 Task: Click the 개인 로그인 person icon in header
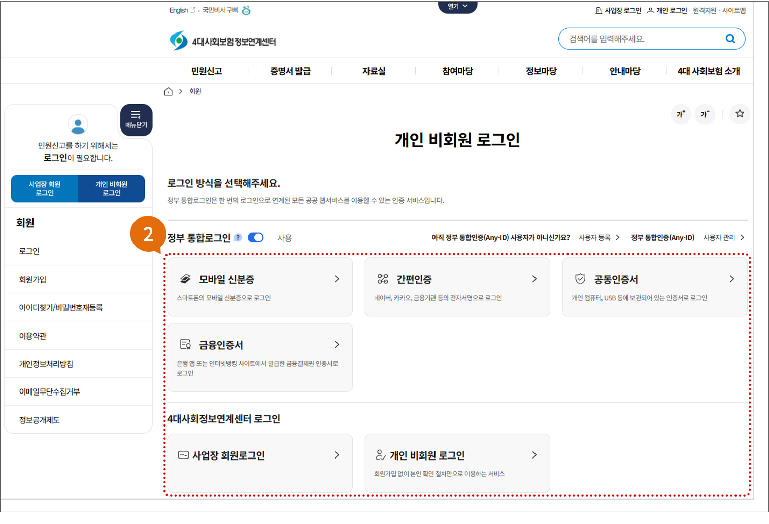(650, 10)
